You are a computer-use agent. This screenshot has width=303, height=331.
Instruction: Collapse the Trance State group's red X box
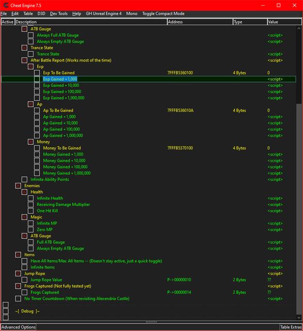click(x=24, y=48)
